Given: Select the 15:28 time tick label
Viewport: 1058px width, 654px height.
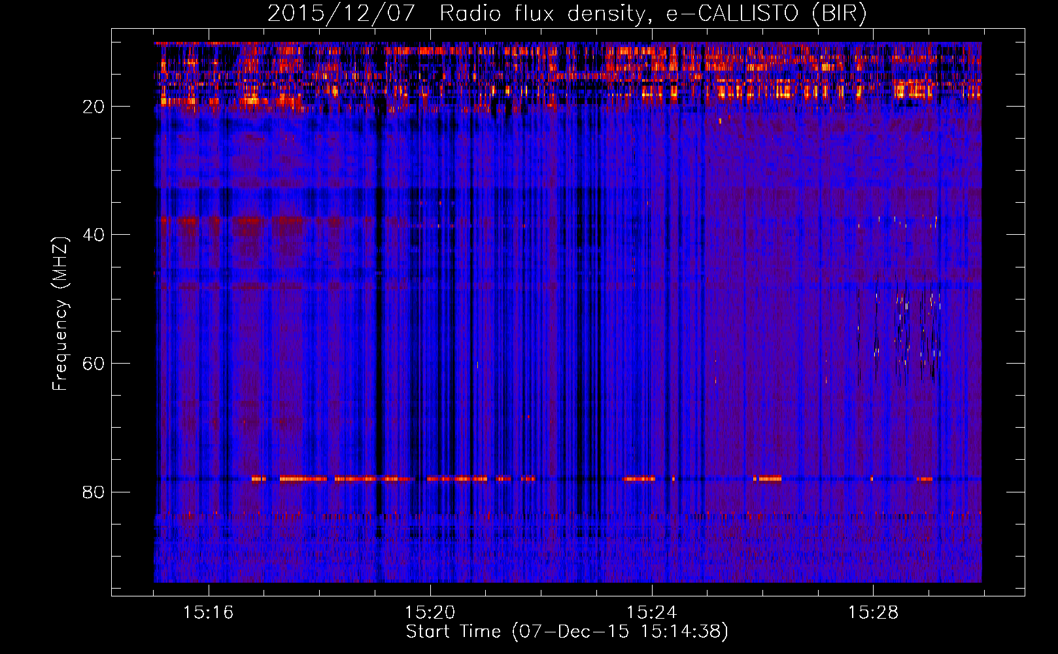Looking at the screenshot, I should 873,613.
